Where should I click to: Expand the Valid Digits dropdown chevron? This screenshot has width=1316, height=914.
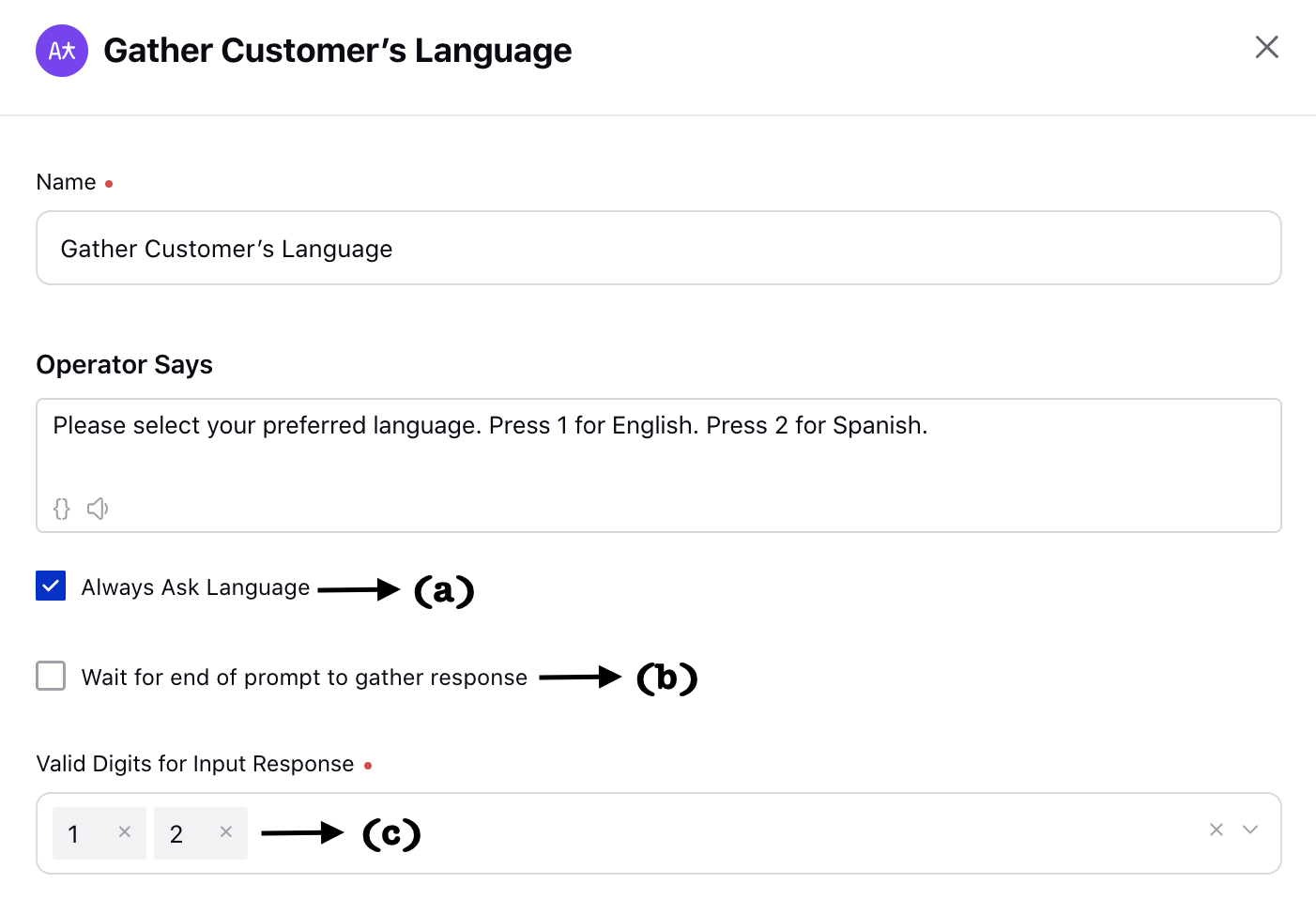(1249, 830)
